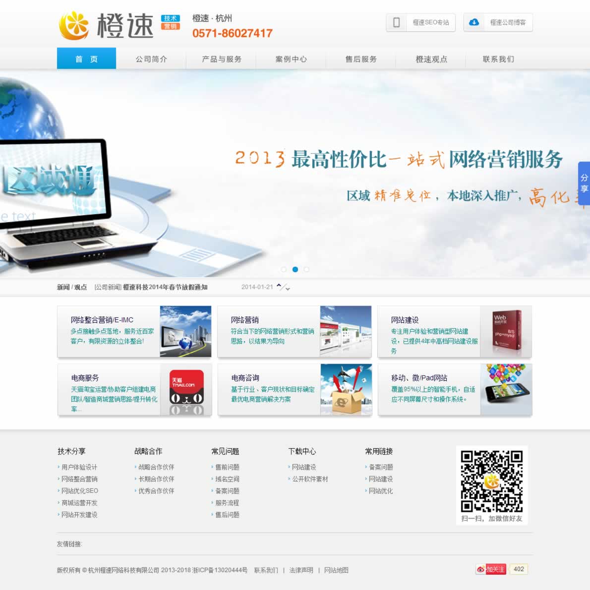Click the 橙速 orange logo
590x590 pixels.
106,26
